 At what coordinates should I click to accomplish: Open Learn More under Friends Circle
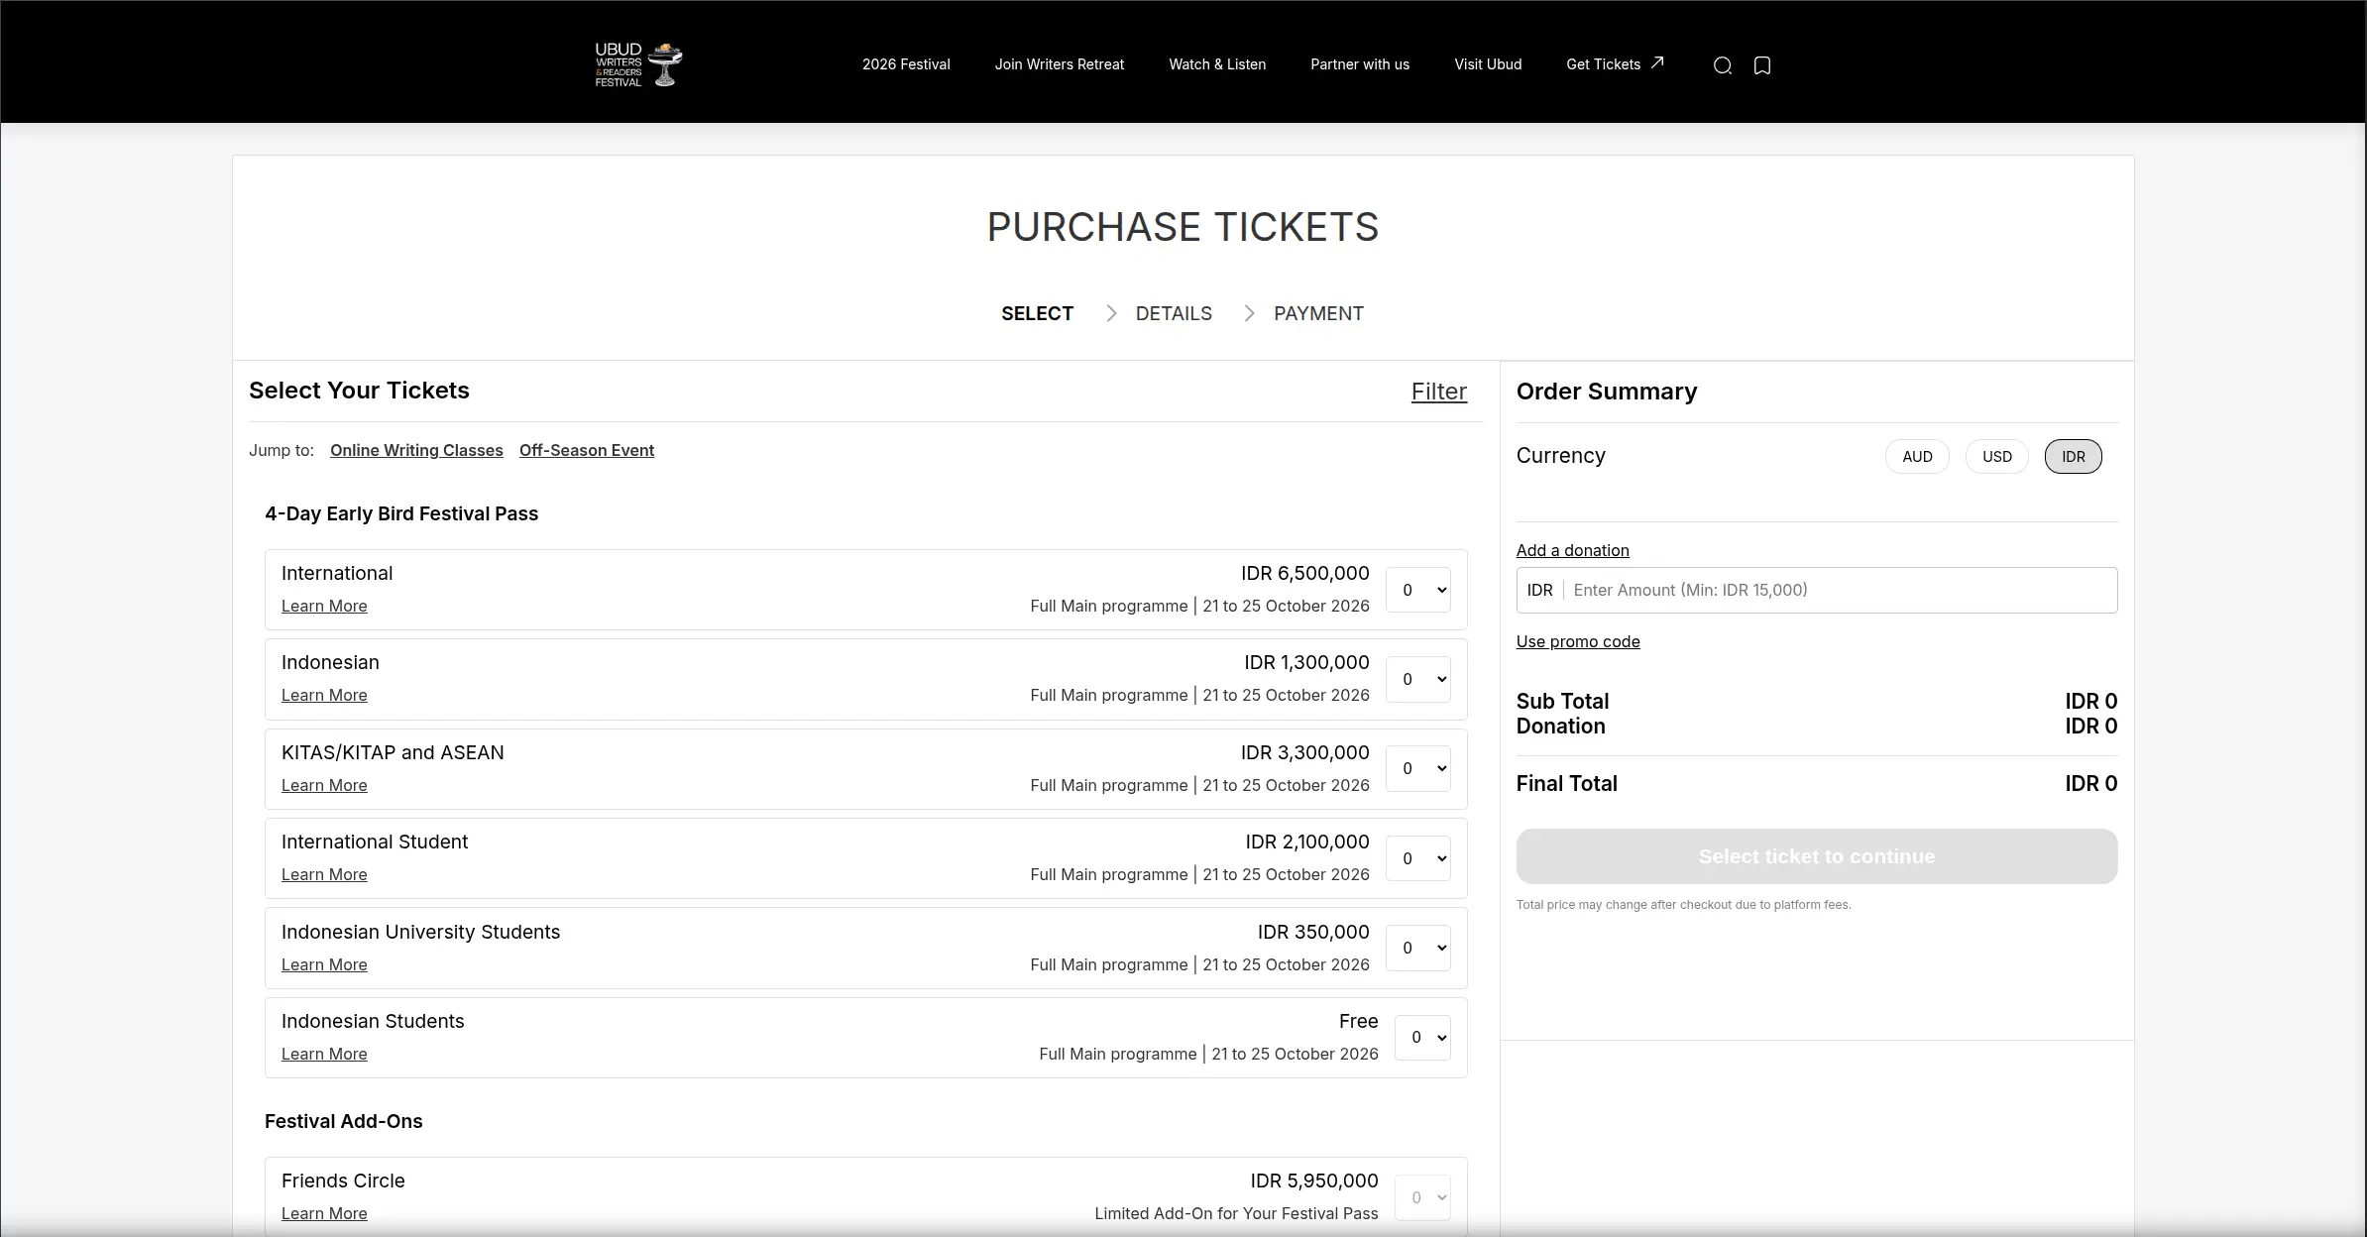click(x=324, y=1213)
